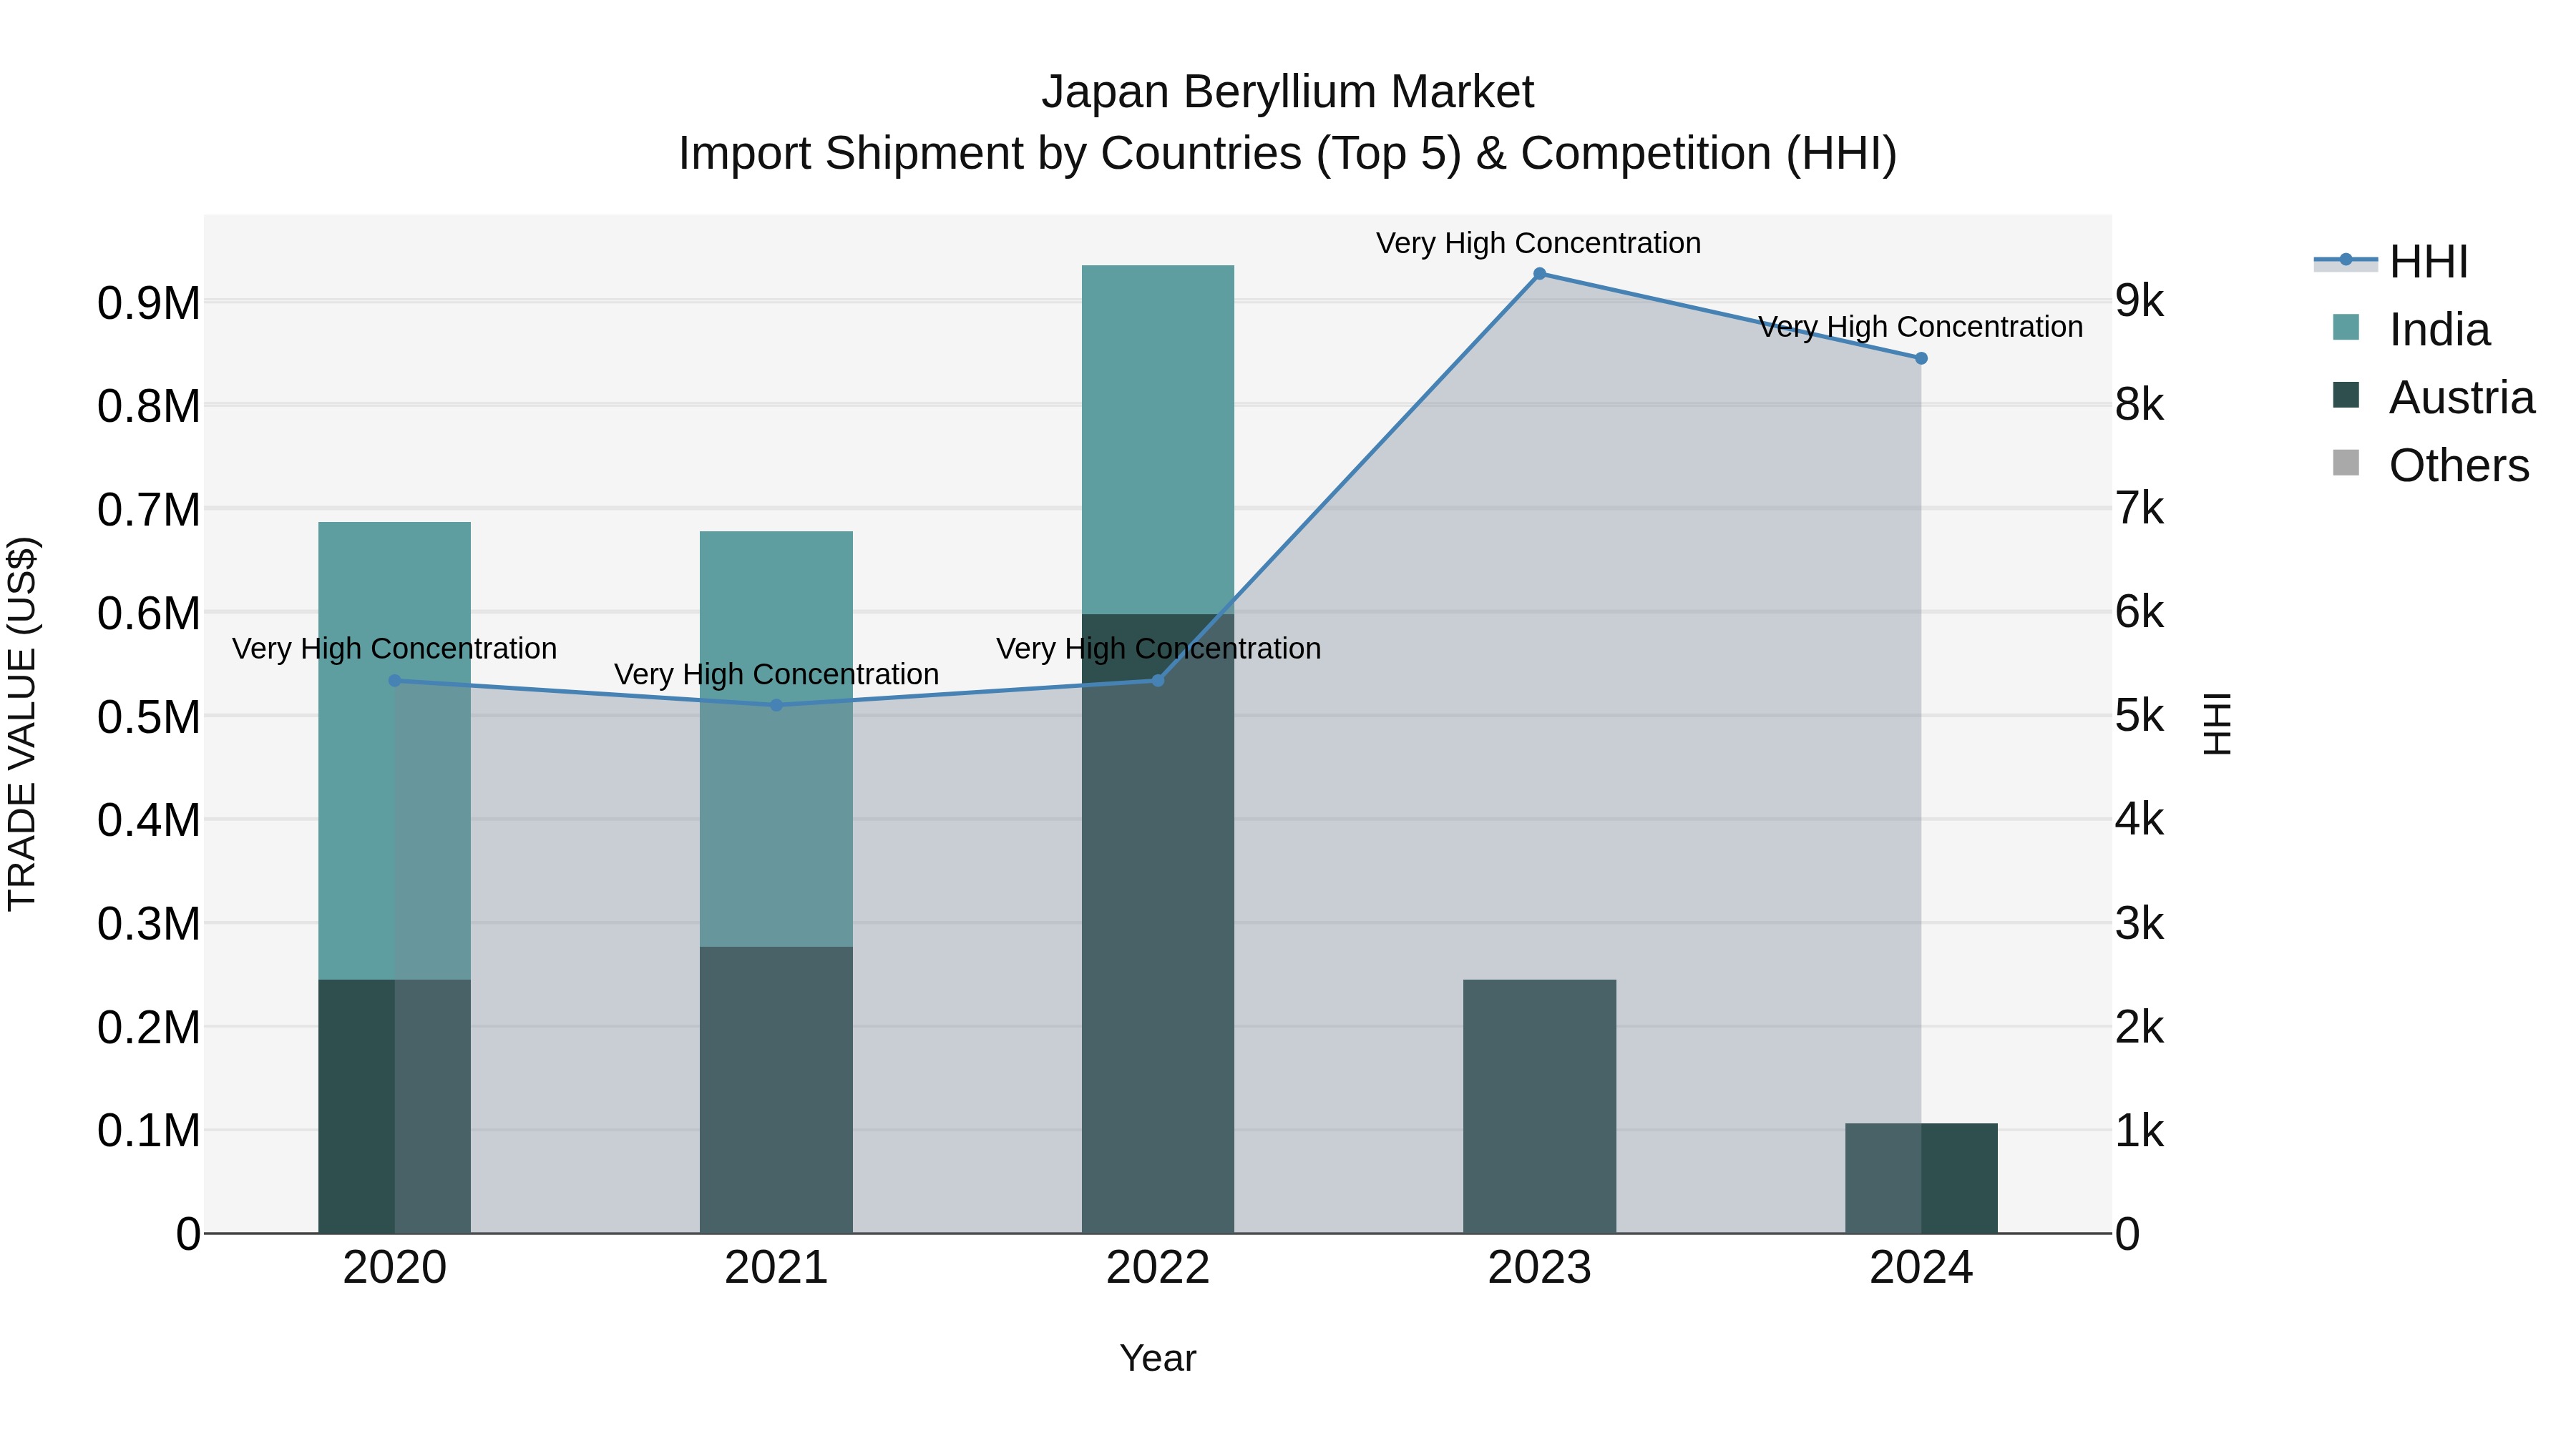Click the 2020 x-axis label
2576x1448 pixels.
394,1268
